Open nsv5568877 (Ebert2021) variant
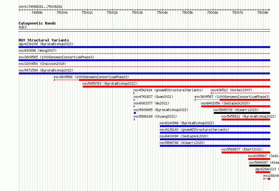This screenshot has width=279, height=191. 242,149
